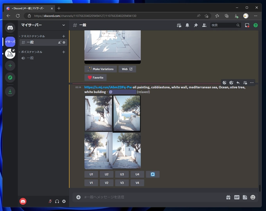Open browser settings and more menu
Screen dimensions: 266x211
[255, 16]
